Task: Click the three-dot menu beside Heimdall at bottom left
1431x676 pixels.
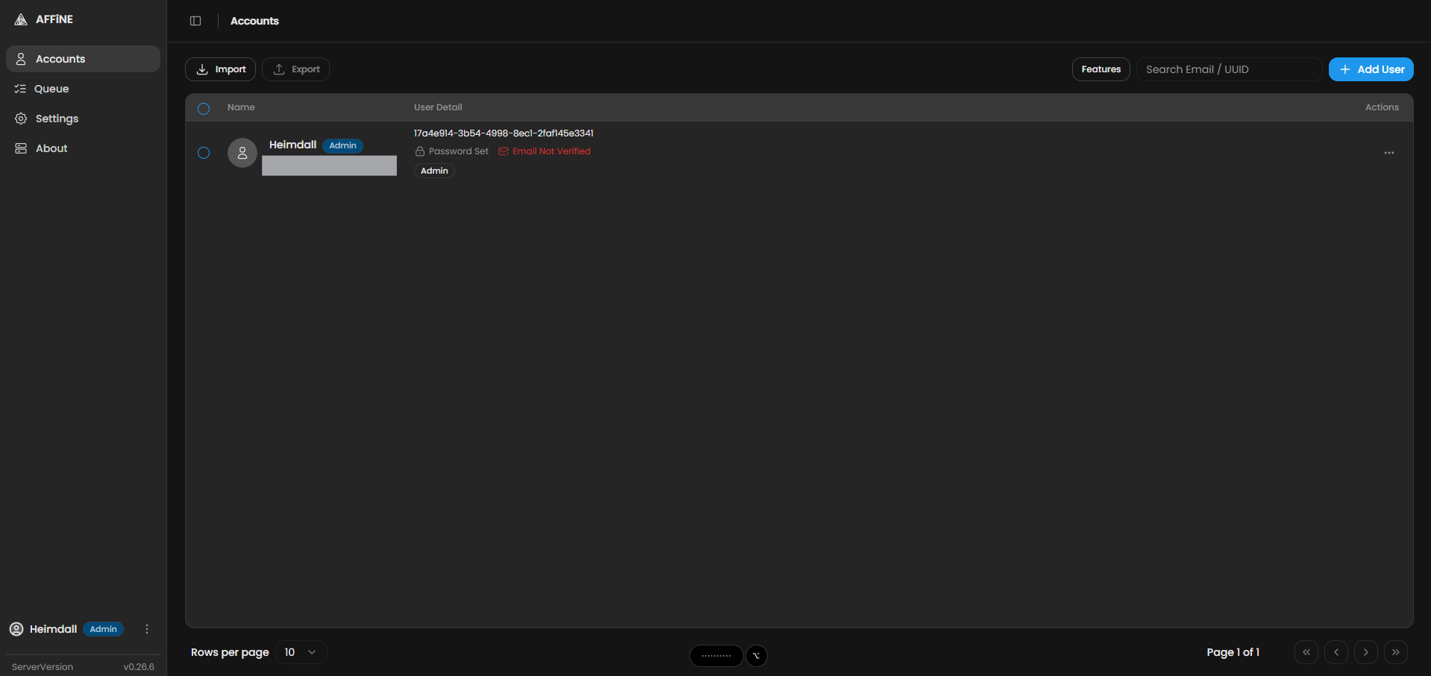Action: [146, 629]
